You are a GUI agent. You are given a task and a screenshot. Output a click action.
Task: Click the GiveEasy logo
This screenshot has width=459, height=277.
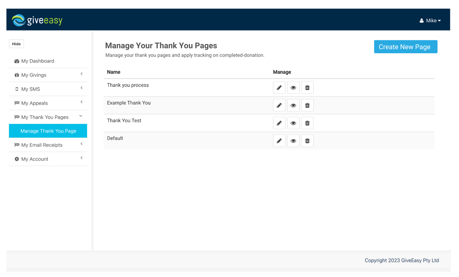(x=37, y=20)
